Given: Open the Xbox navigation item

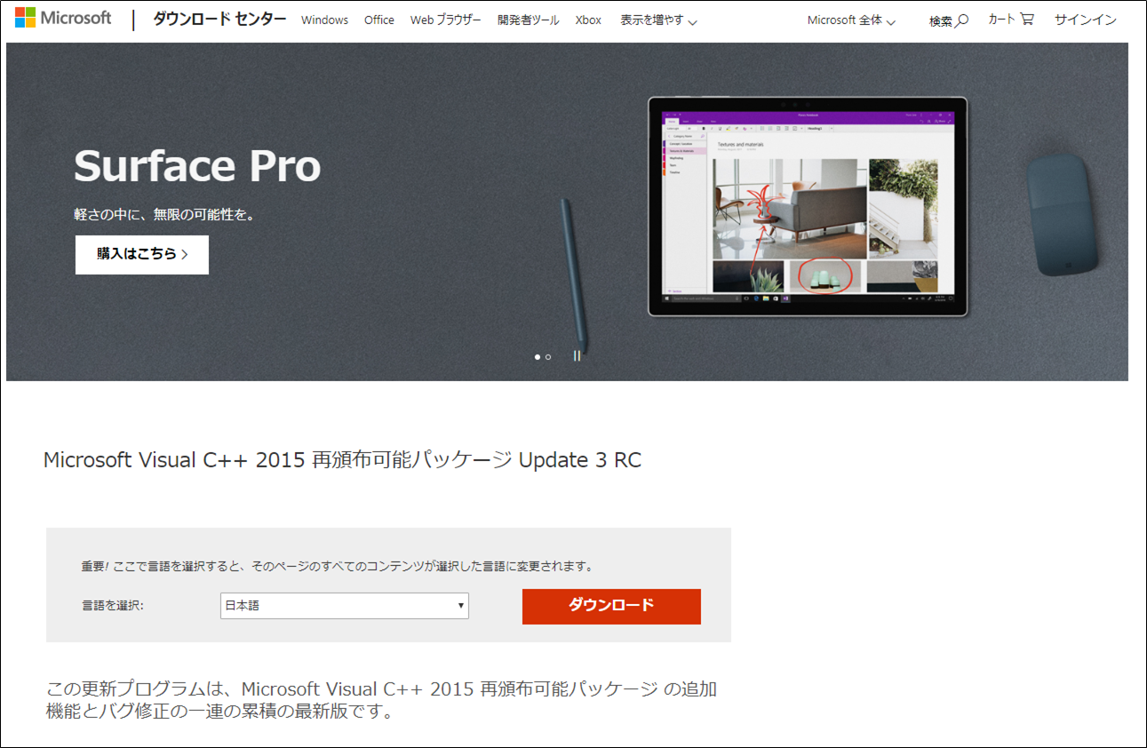Looking at the screenshot, I should (588, 20).
